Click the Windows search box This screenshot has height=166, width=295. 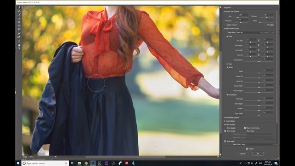coord(45,163)
